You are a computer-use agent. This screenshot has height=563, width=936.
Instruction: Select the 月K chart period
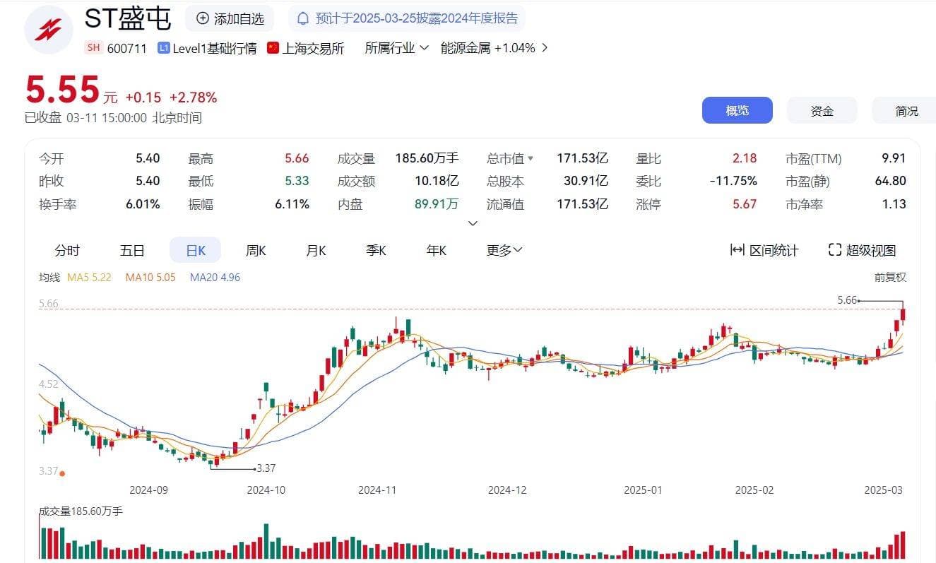tap(316, 250)
